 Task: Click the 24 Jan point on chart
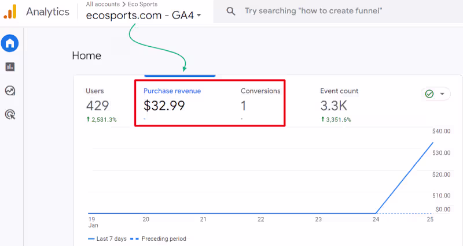pos(376,213)
